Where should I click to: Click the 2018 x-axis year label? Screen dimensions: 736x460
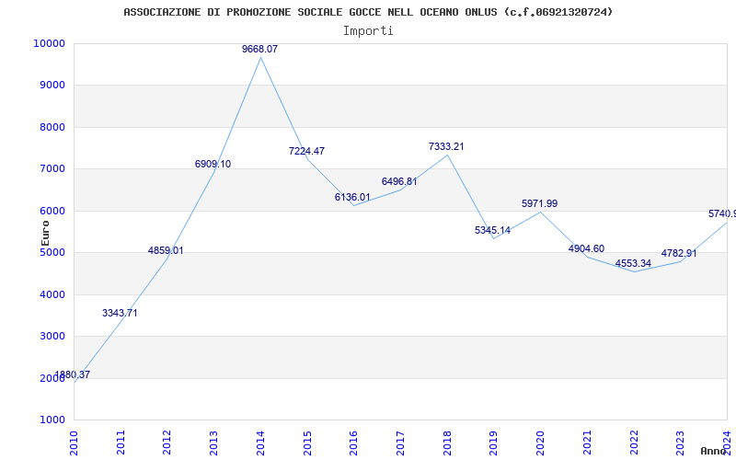[447, 443]
